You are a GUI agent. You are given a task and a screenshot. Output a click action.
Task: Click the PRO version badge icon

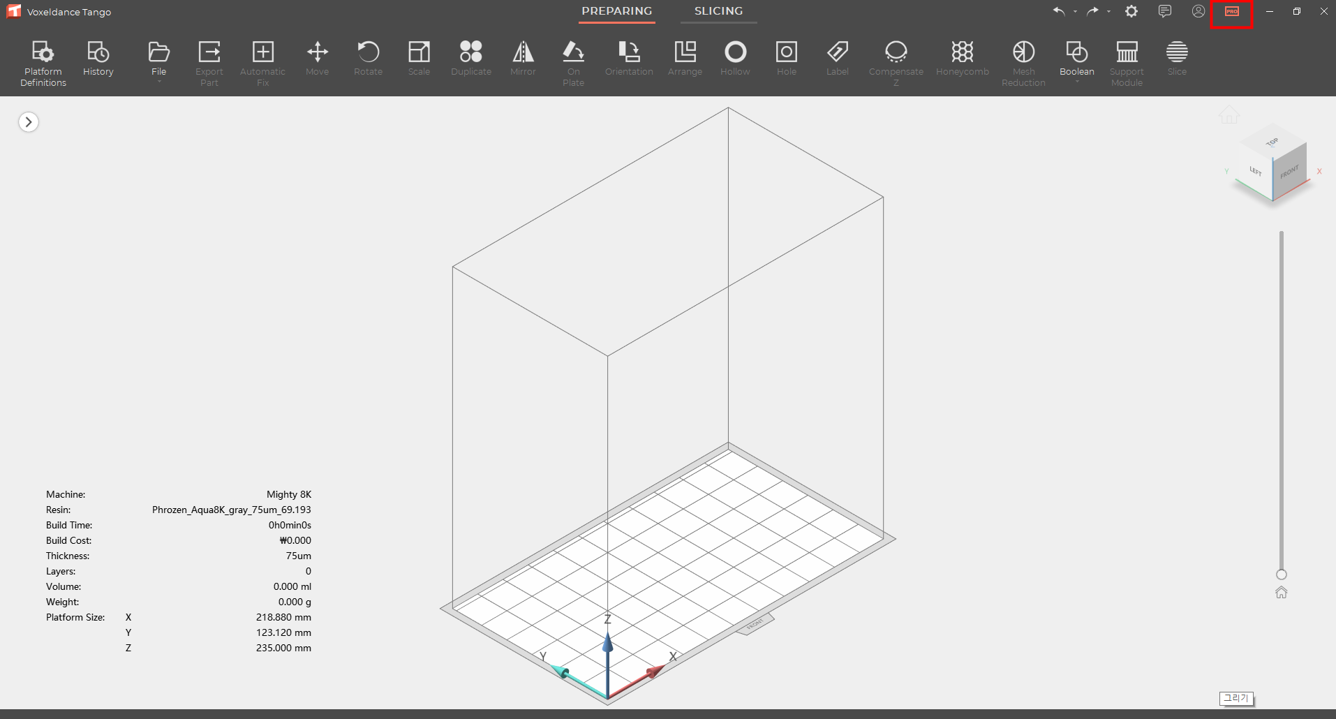(1232, 12)
